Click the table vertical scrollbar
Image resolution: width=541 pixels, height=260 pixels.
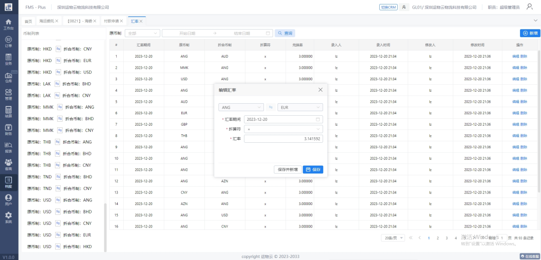(539, 121)
